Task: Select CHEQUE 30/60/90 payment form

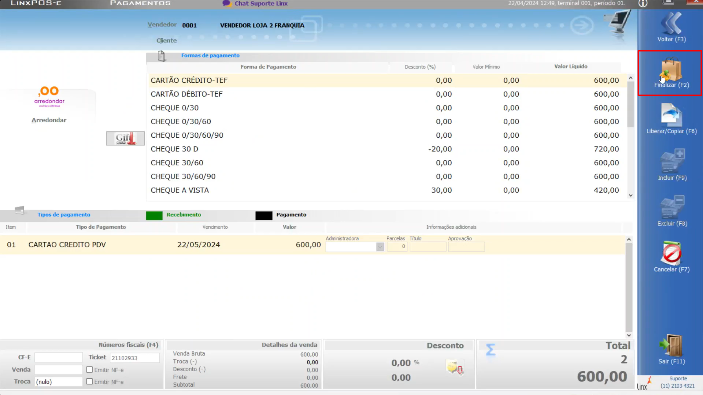Action: pyautogui.click(x=386, y=176)
